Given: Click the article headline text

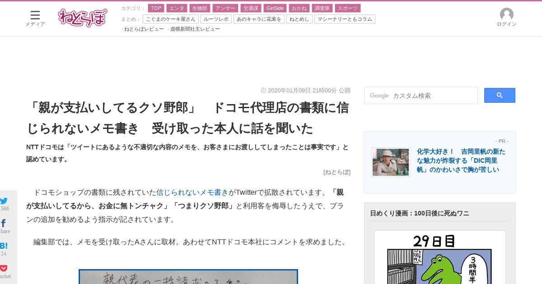Looking at the screenshot, I should click(x=187, y=118).
